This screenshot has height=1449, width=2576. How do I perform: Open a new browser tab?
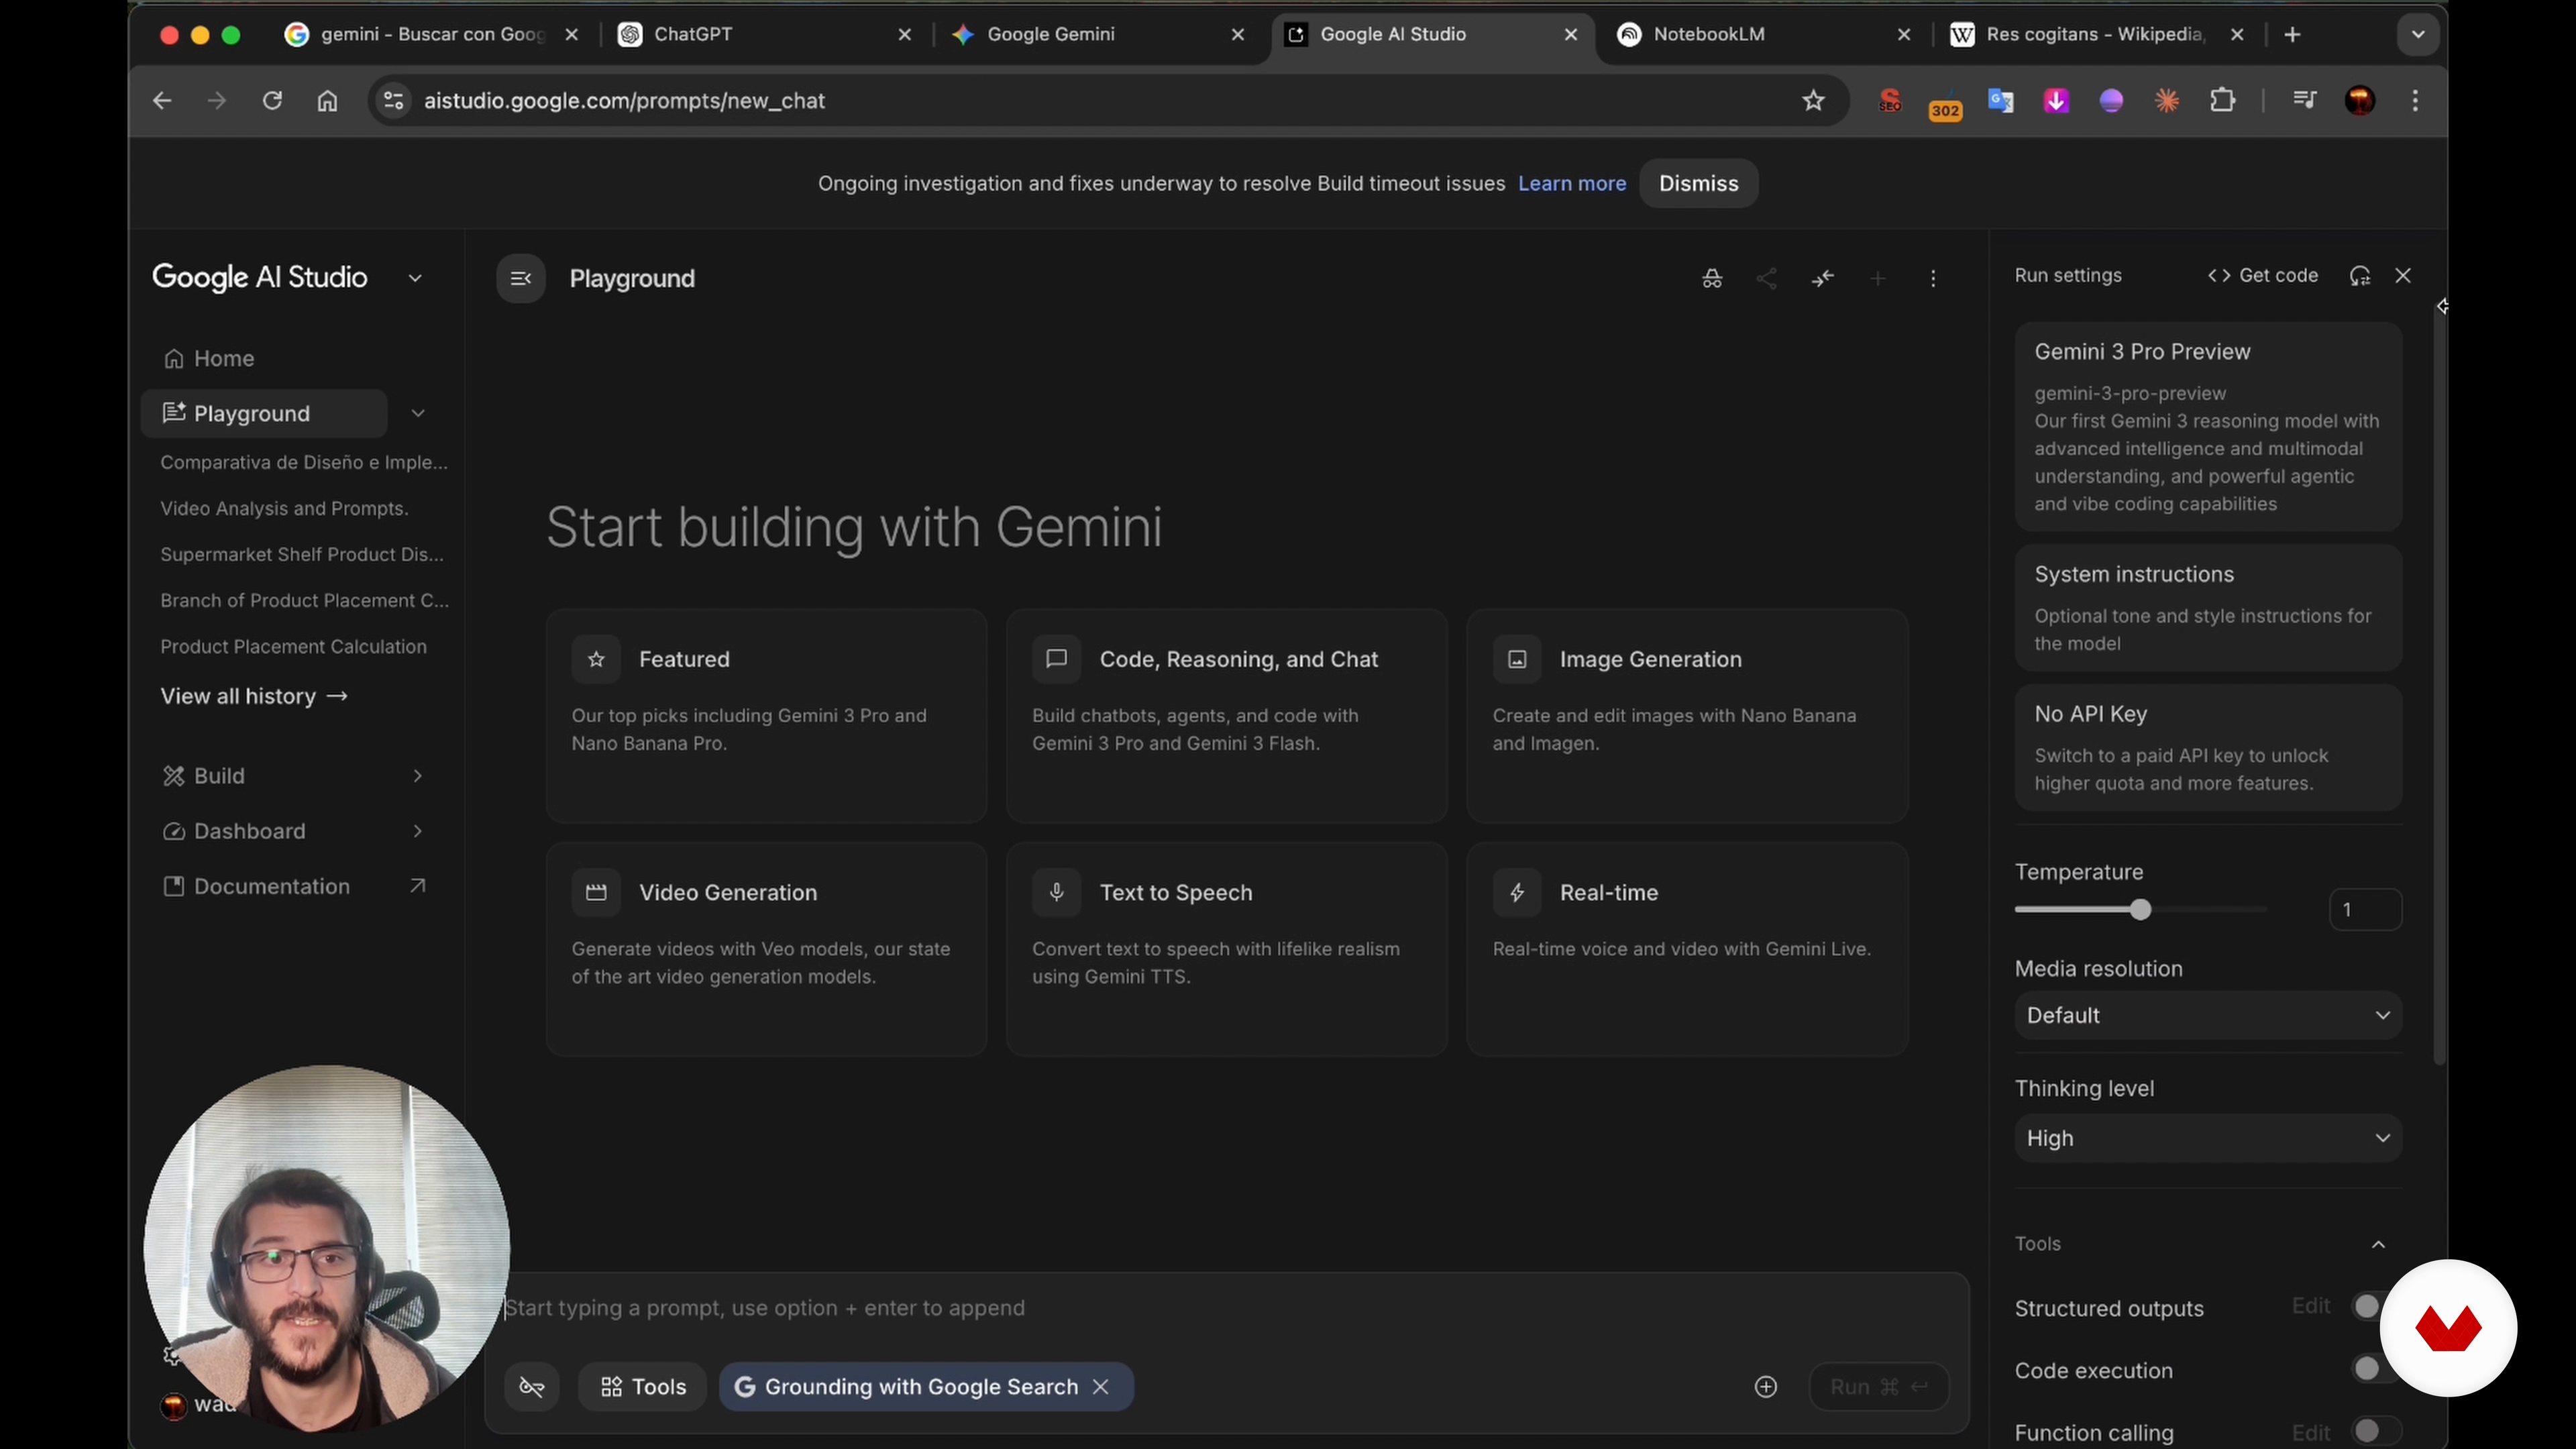point(2292,35)
